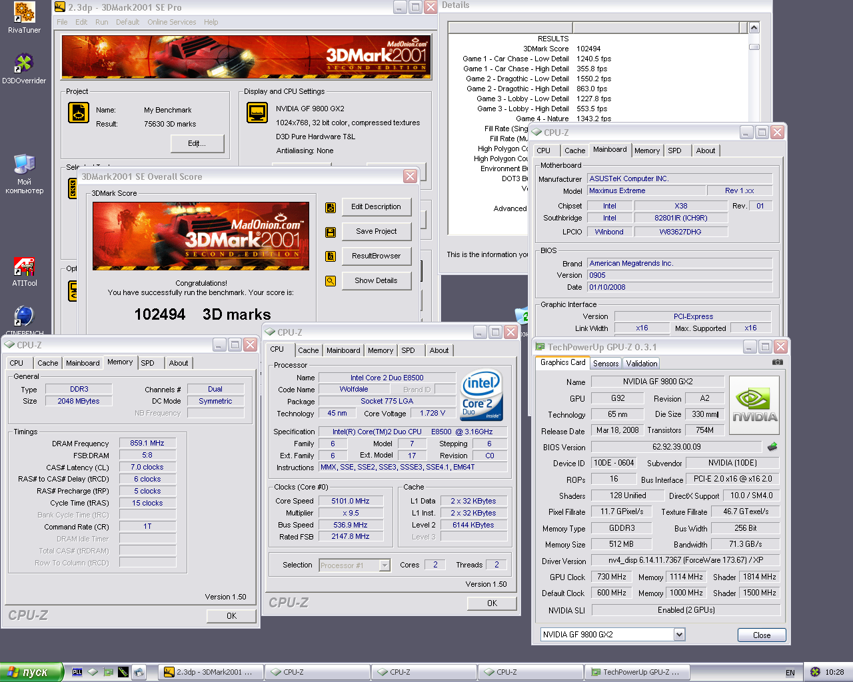
Task: Click the magnifier icon beside Show Details
Action: (331, 281)
